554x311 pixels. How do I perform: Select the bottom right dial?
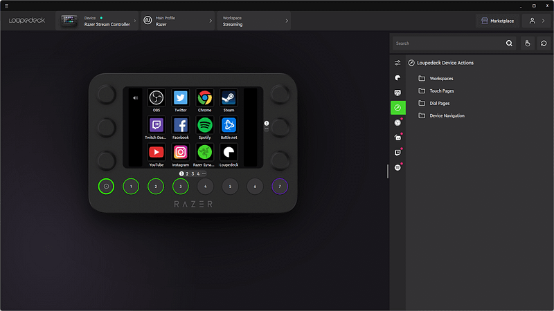(x=280, y=160)
